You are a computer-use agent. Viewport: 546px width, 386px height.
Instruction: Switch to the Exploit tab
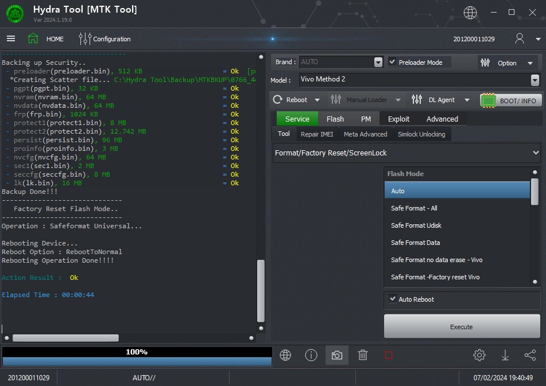pyautogui.click(x=398, y=119)
